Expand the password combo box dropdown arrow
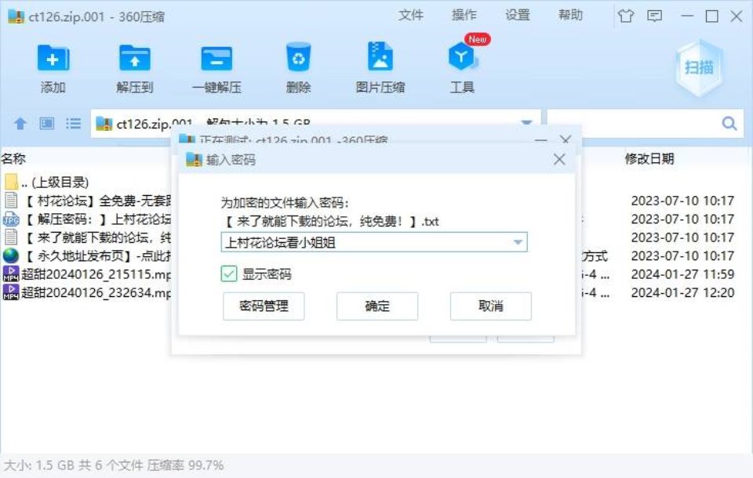 518,242
